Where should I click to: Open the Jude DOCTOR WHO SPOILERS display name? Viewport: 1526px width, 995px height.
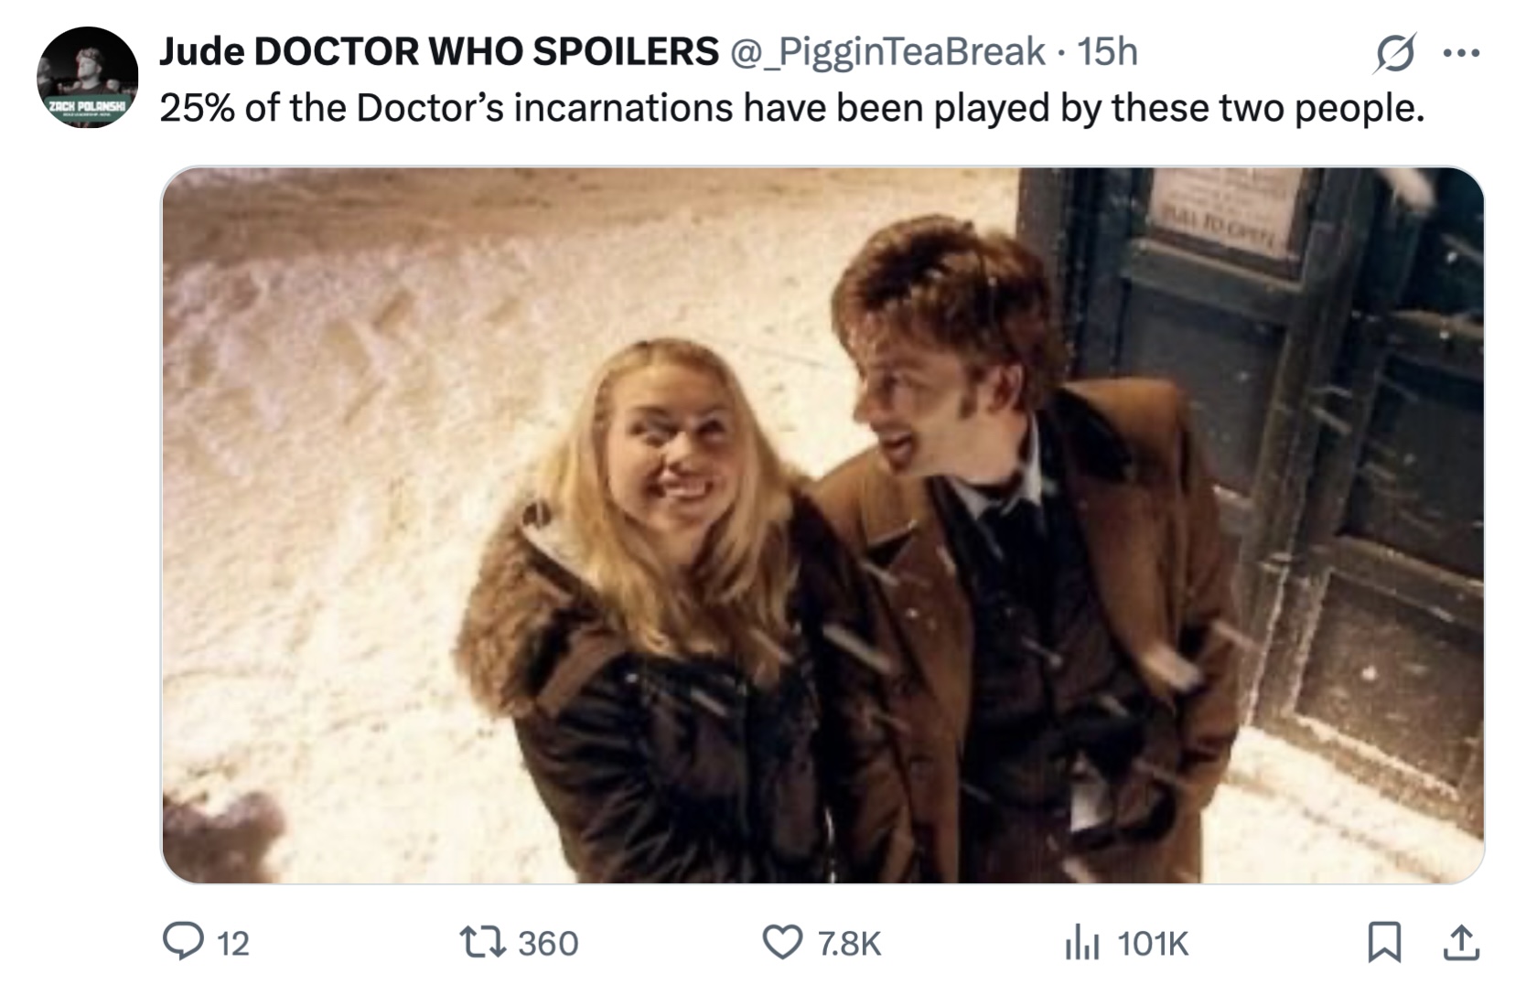tap(439, 51)
